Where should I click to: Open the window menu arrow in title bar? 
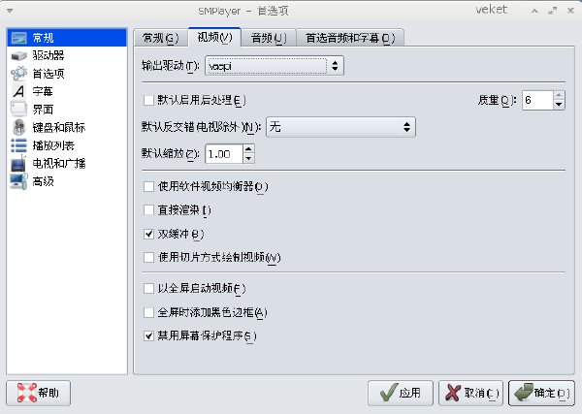(10, 11)
